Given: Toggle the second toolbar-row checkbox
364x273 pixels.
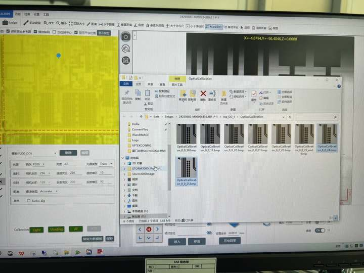Looking at the screenshot, I should pyautogui.click(x=35, y=31).
